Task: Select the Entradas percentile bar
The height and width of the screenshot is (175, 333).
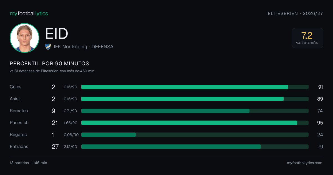Action: [195, 147]
